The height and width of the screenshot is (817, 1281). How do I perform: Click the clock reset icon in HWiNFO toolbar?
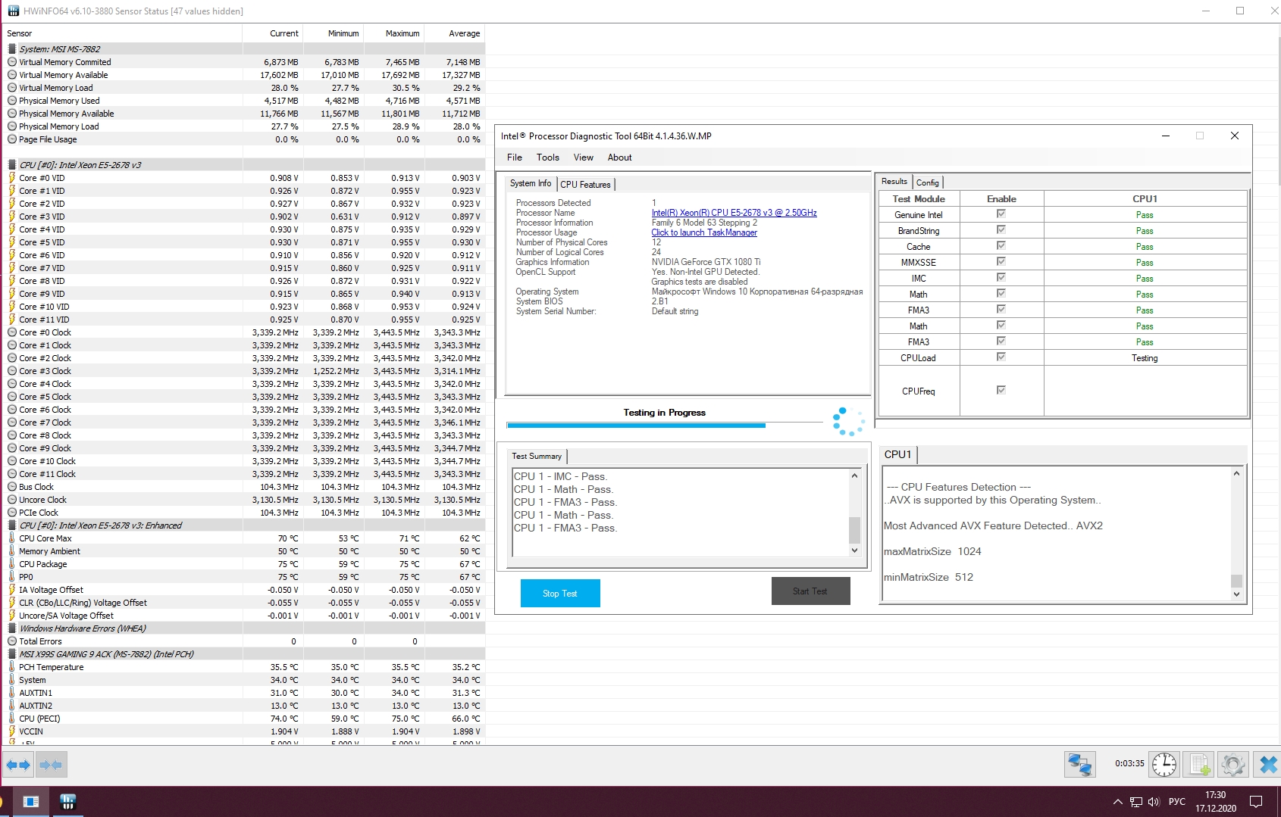pyautogui.click(x=1164, y=765)
